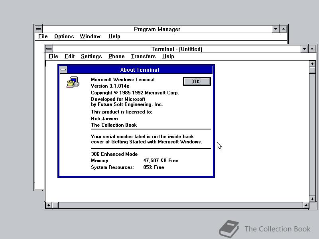Minimize the Terminal window
Screen dimensions: 319x239
pyautogui.click(x=304, y=49)
